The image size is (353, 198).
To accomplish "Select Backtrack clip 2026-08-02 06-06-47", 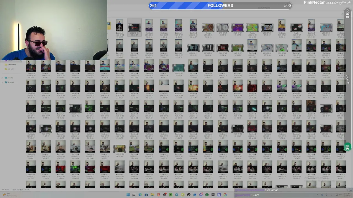I will pos(193,28).
